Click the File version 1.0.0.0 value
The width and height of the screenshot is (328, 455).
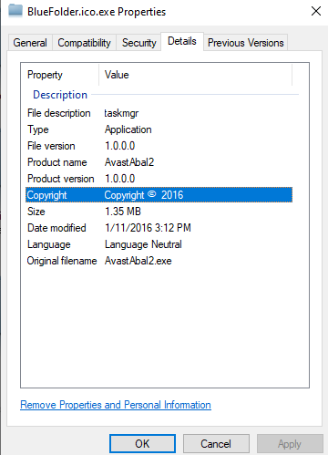(120, 146)
